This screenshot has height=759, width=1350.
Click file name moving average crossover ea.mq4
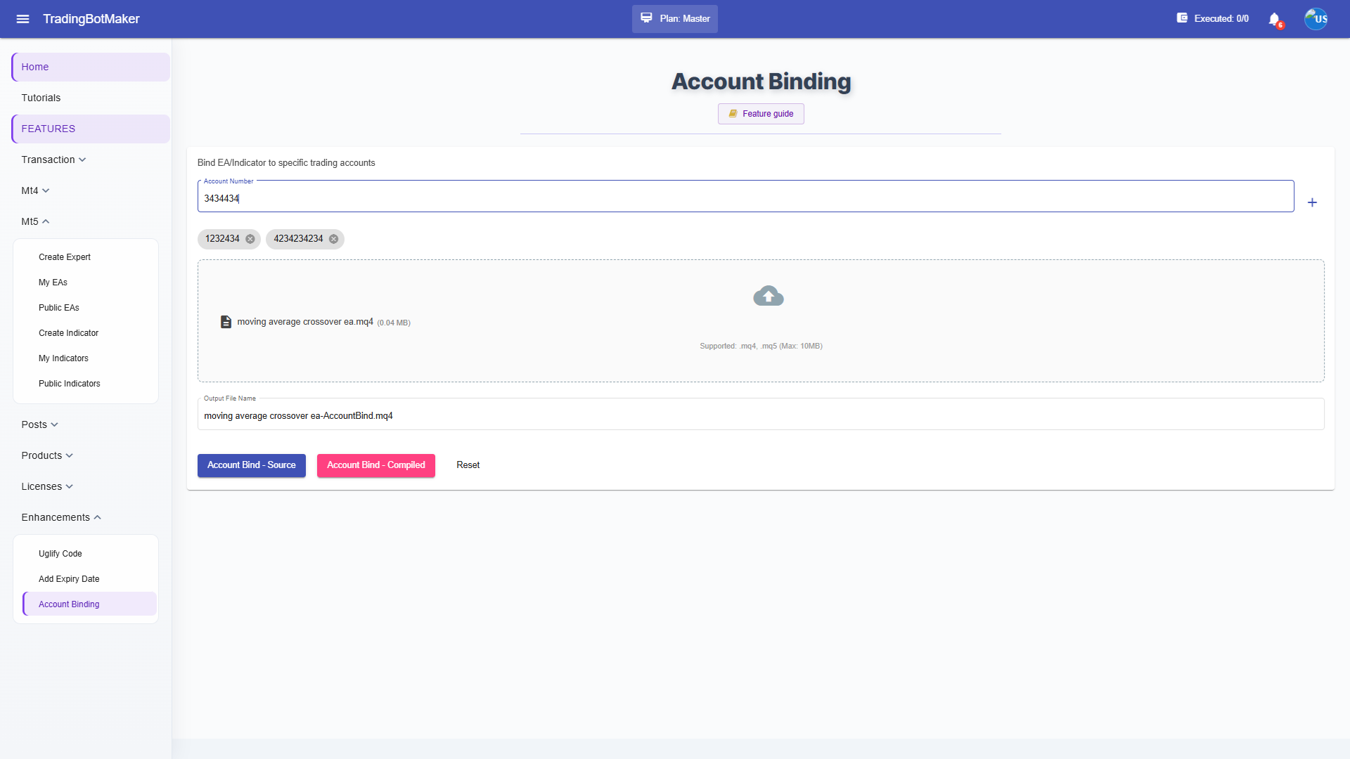point(305,322)
